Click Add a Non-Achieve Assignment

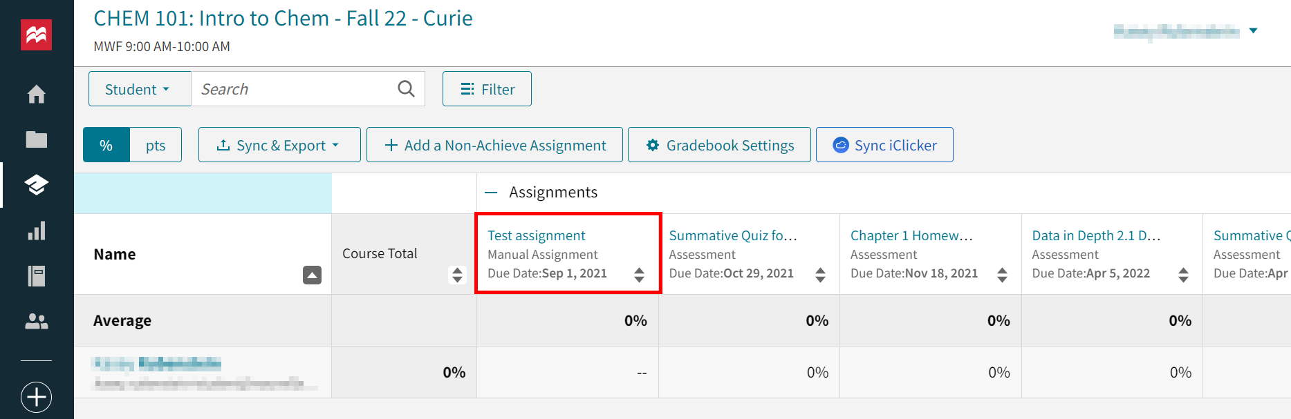point(494,145)
